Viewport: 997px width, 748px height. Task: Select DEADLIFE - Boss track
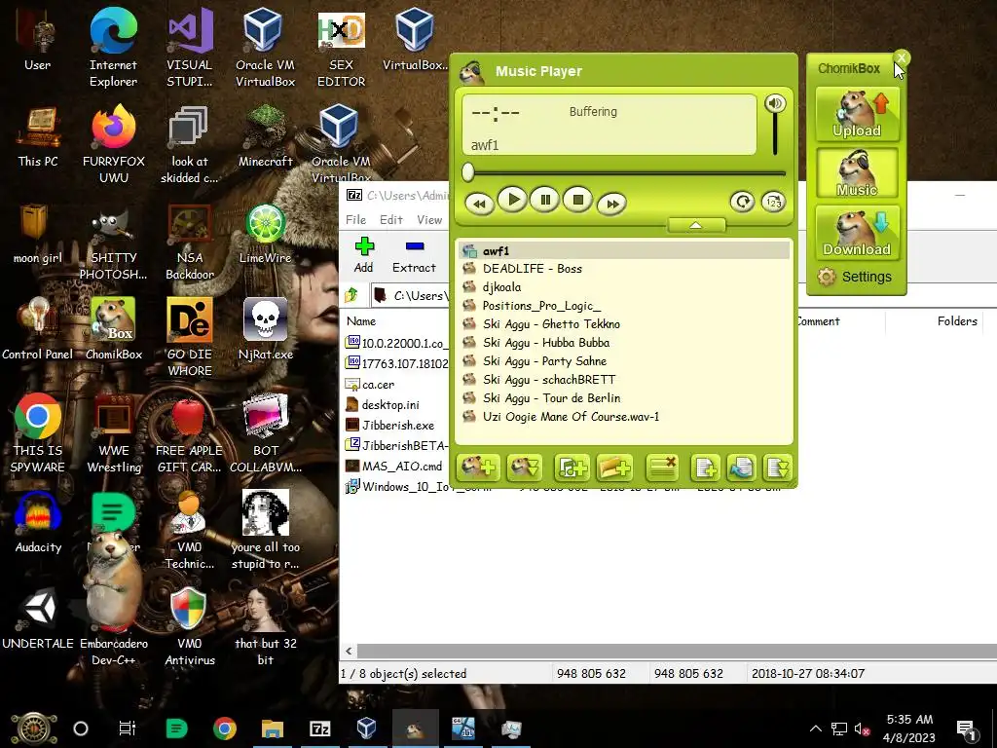623,269
